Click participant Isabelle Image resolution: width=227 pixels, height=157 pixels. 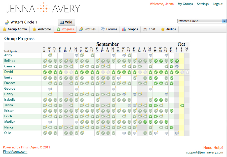pyautogui.click(x=10, y=100)
